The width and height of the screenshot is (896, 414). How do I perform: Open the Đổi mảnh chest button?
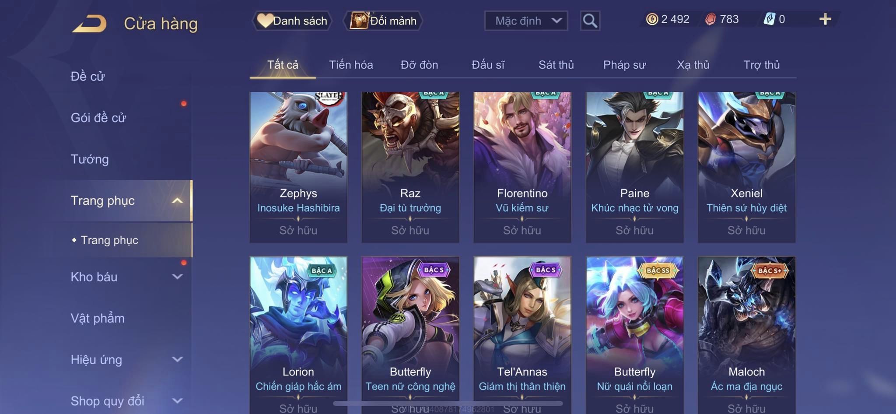(x=383, y=21)
